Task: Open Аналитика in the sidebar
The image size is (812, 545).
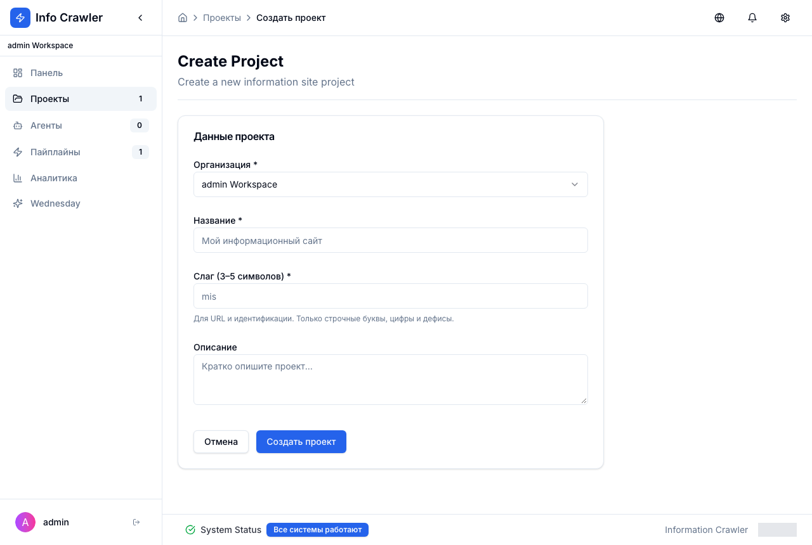Action: point(81,178)
